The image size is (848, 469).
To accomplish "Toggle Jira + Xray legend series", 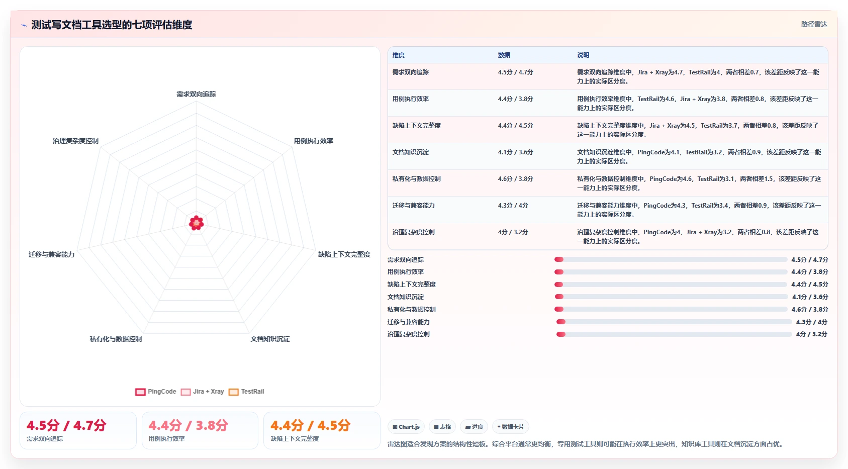I will coord(203,392).
